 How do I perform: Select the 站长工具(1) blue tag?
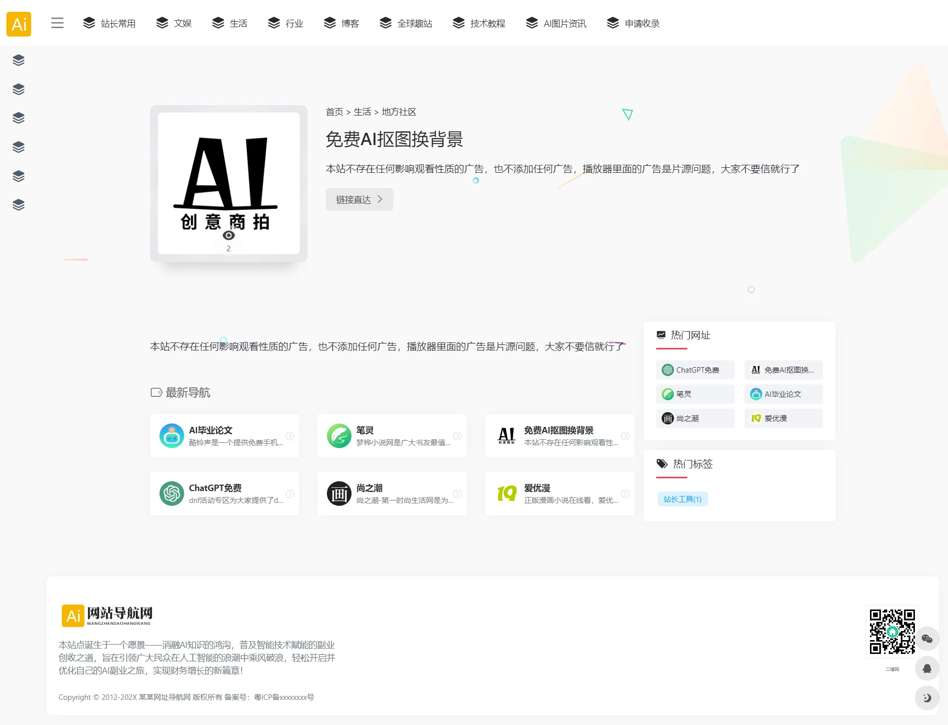coord(682,499)
